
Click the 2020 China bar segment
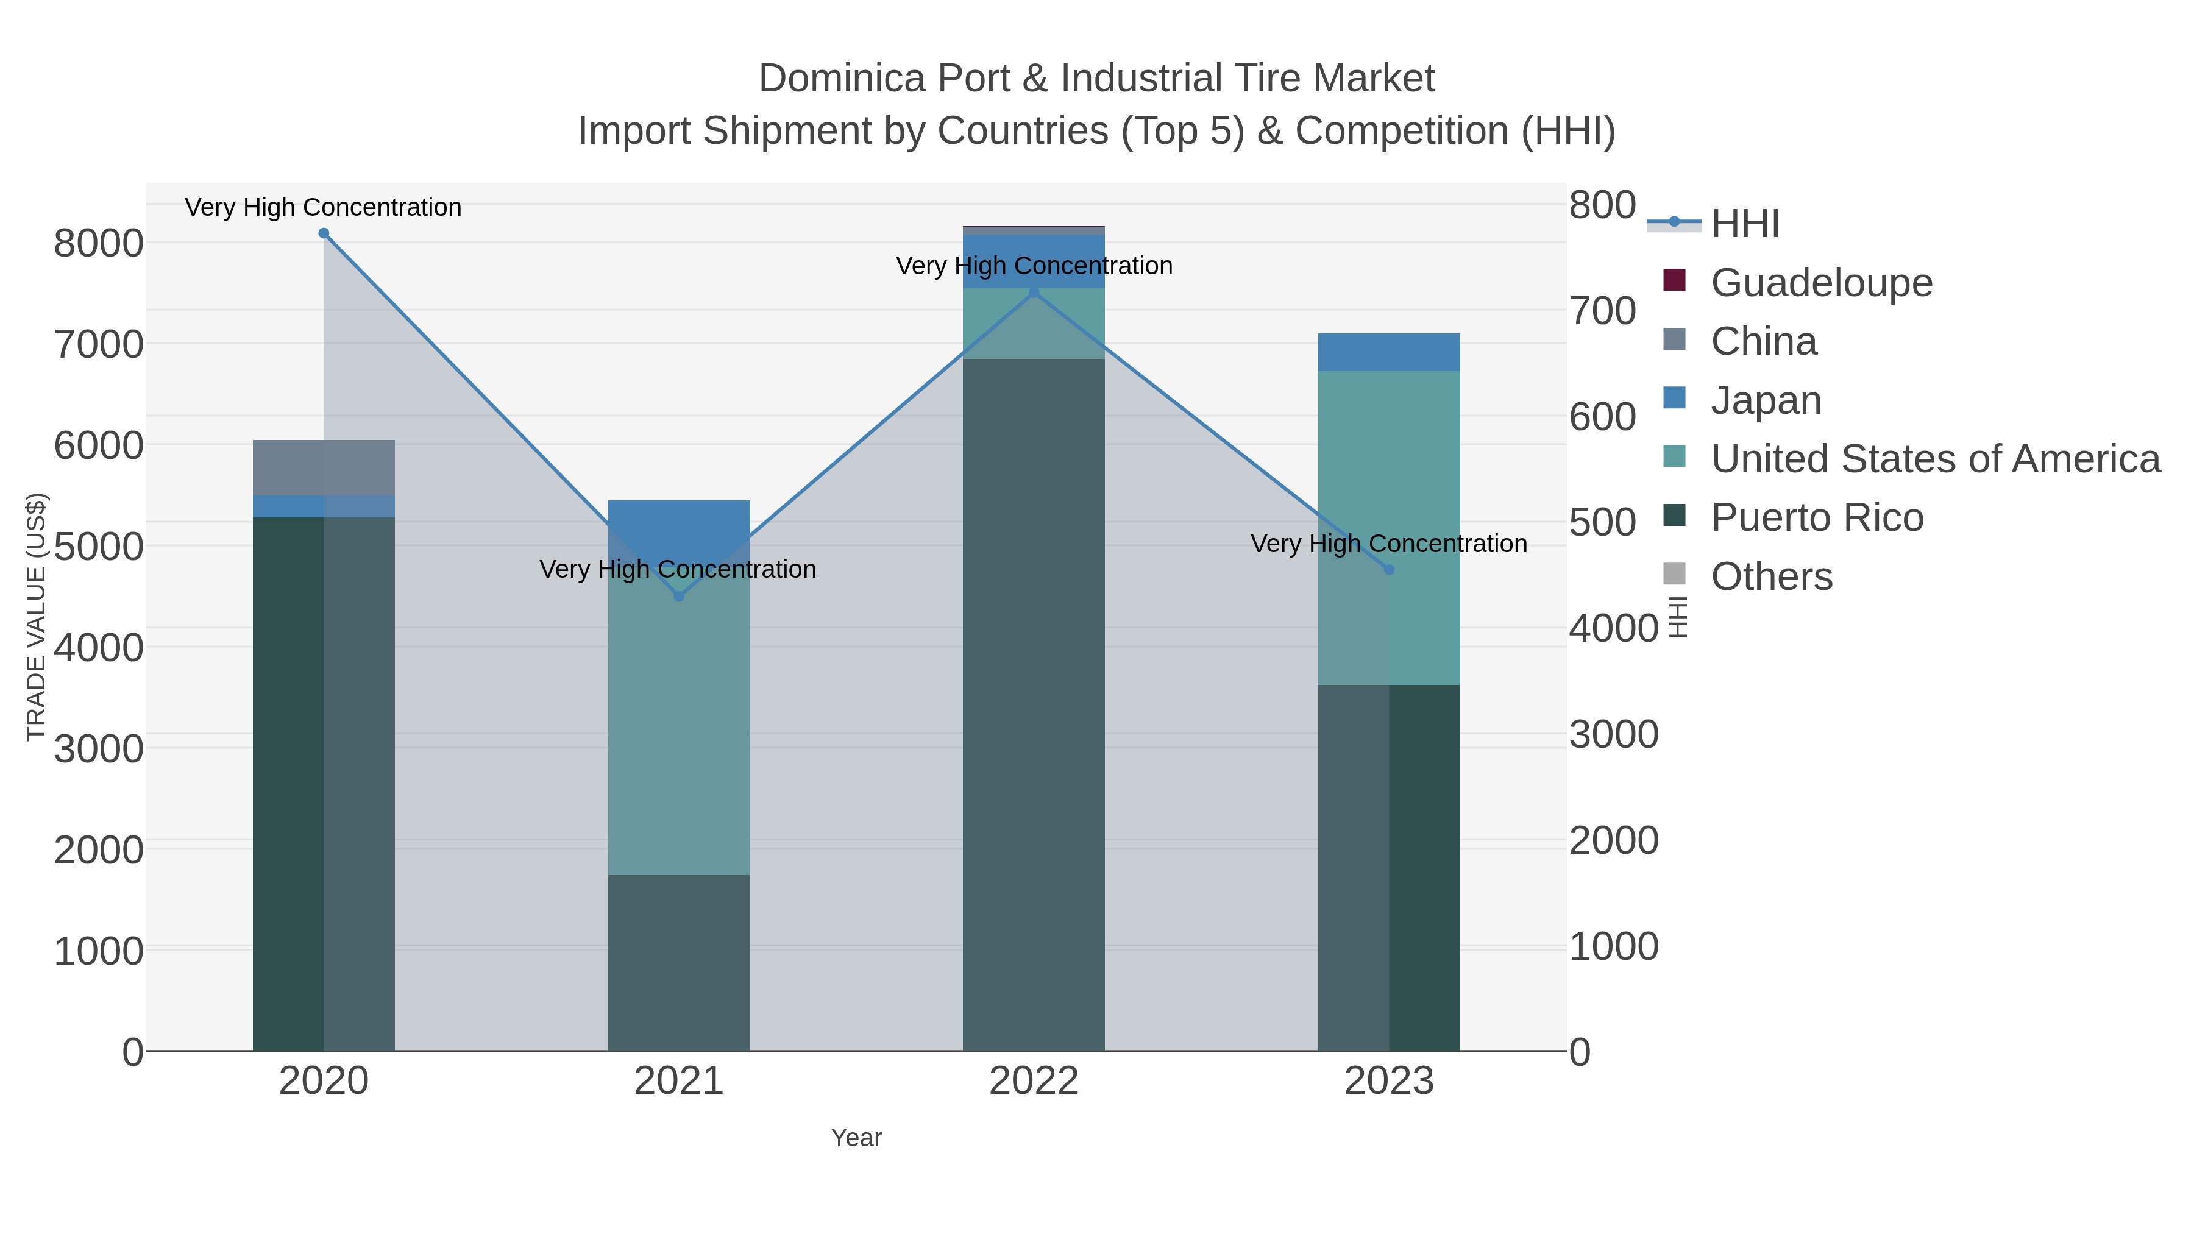coord(324,467)
